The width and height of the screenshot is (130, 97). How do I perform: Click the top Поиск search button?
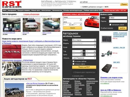[x=124, y=4]
